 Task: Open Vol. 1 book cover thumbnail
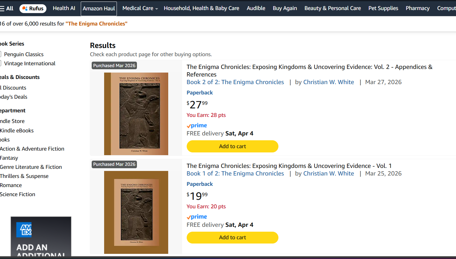(136, 212)
